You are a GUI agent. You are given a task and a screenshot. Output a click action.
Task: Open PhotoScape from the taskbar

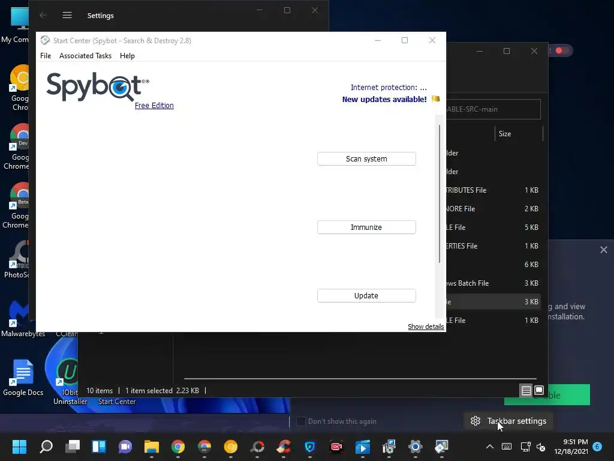pyautogui.click(x=257, y=447)
